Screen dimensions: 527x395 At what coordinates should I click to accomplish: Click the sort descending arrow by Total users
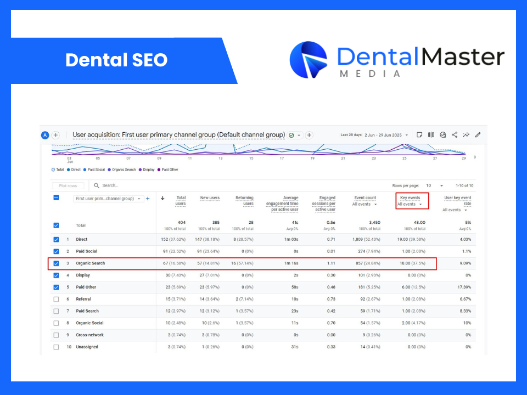pyautogui.click(x=162, y=198)
